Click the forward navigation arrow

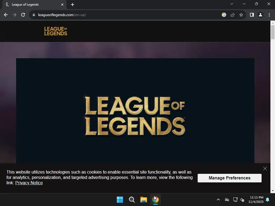point(15,15)
